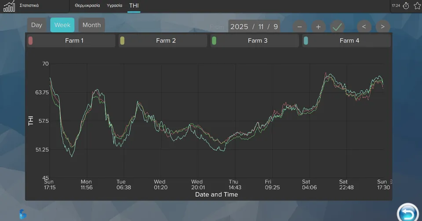The width and height of the screenshot is (422, 221).
Task: Click the Sat 22:48 axis label
Action: tap(346, 184)
